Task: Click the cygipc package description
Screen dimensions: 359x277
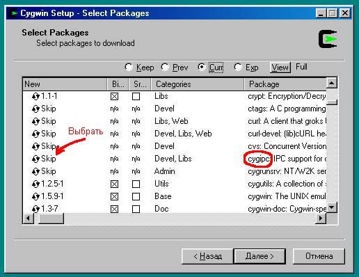Action: click(x=287, y=159)
